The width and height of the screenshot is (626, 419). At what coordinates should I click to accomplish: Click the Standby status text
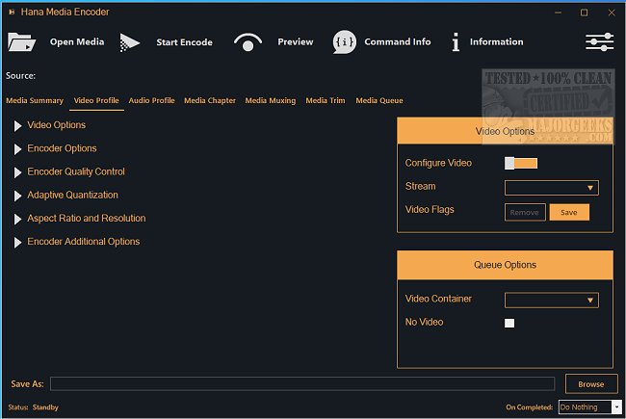point(45,407)
